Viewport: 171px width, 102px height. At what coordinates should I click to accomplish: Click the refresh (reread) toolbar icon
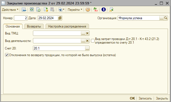pyautogui.click(x=32, y=10)
